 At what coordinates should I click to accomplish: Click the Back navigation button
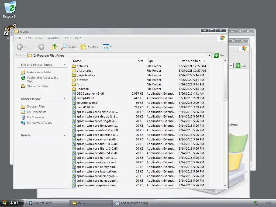(24, 47)
